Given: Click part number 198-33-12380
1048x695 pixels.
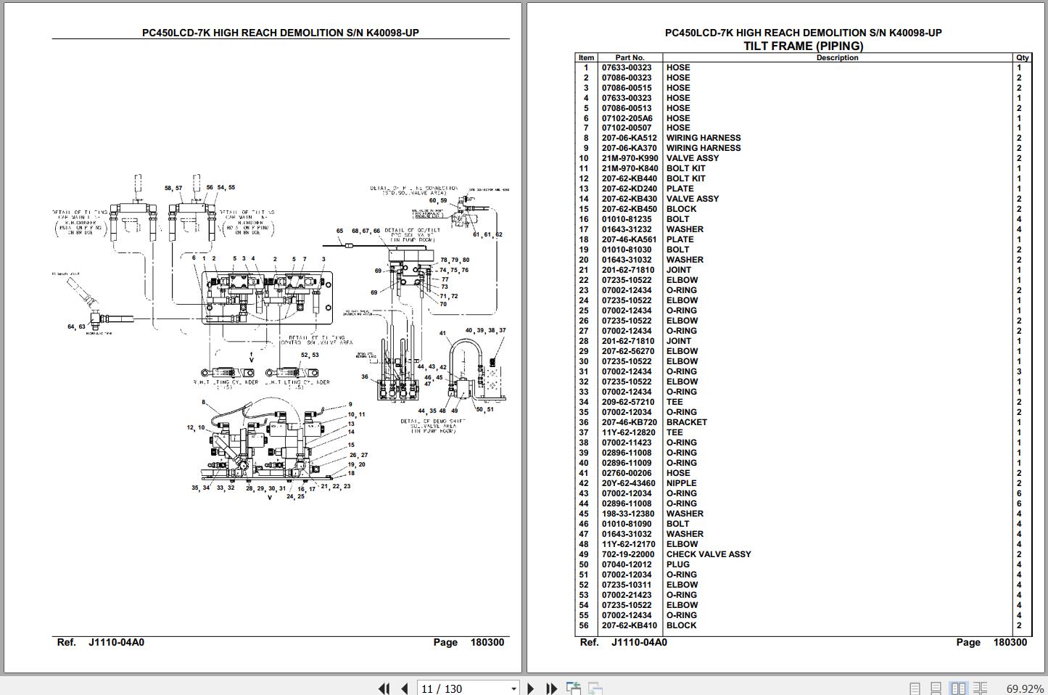Looking at the screenshot, I should (628, 514).
